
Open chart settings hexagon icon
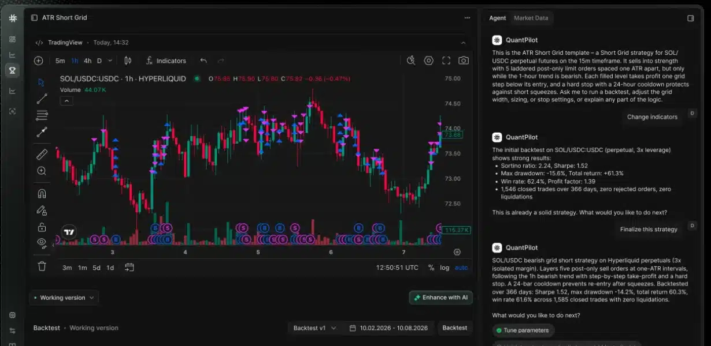coord(428,61)
